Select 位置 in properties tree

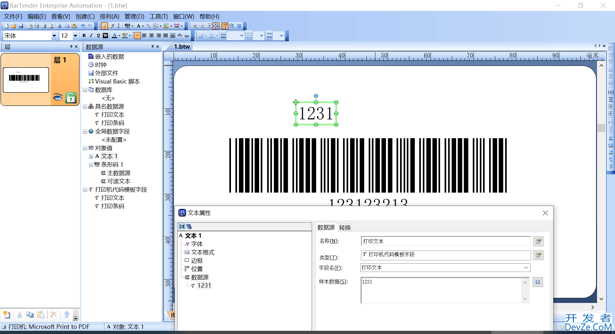coord(197,269)
